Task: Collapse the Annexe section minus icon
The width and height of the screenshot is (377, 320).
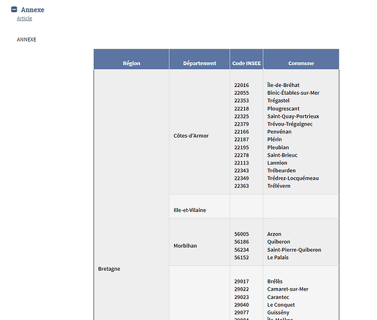Action: (14, 10)
